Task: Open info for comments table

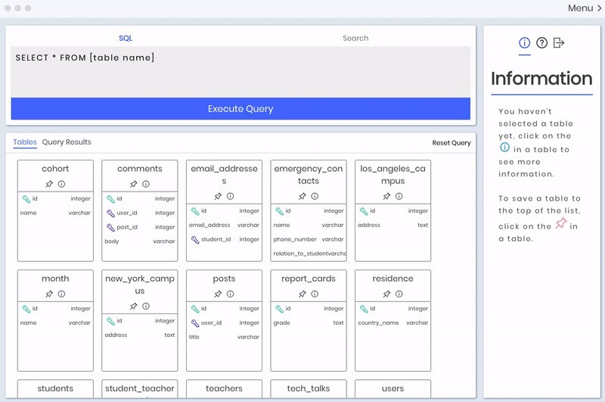Action: coord(146,184)
